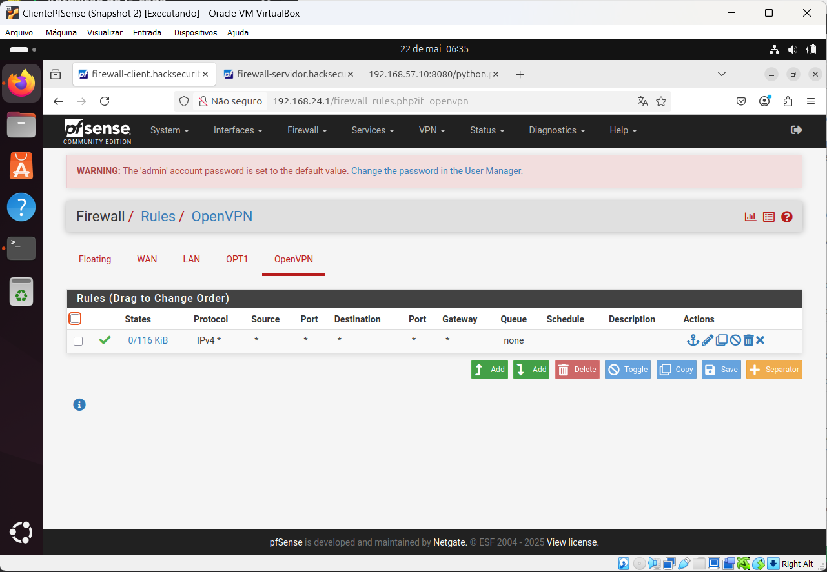Click the Add rule to top button
The width and height of the screenshot is (827, 572).
489,370
